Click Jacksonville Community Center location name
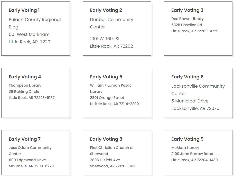Screen dimensions: 234x176 pos(198,86)
